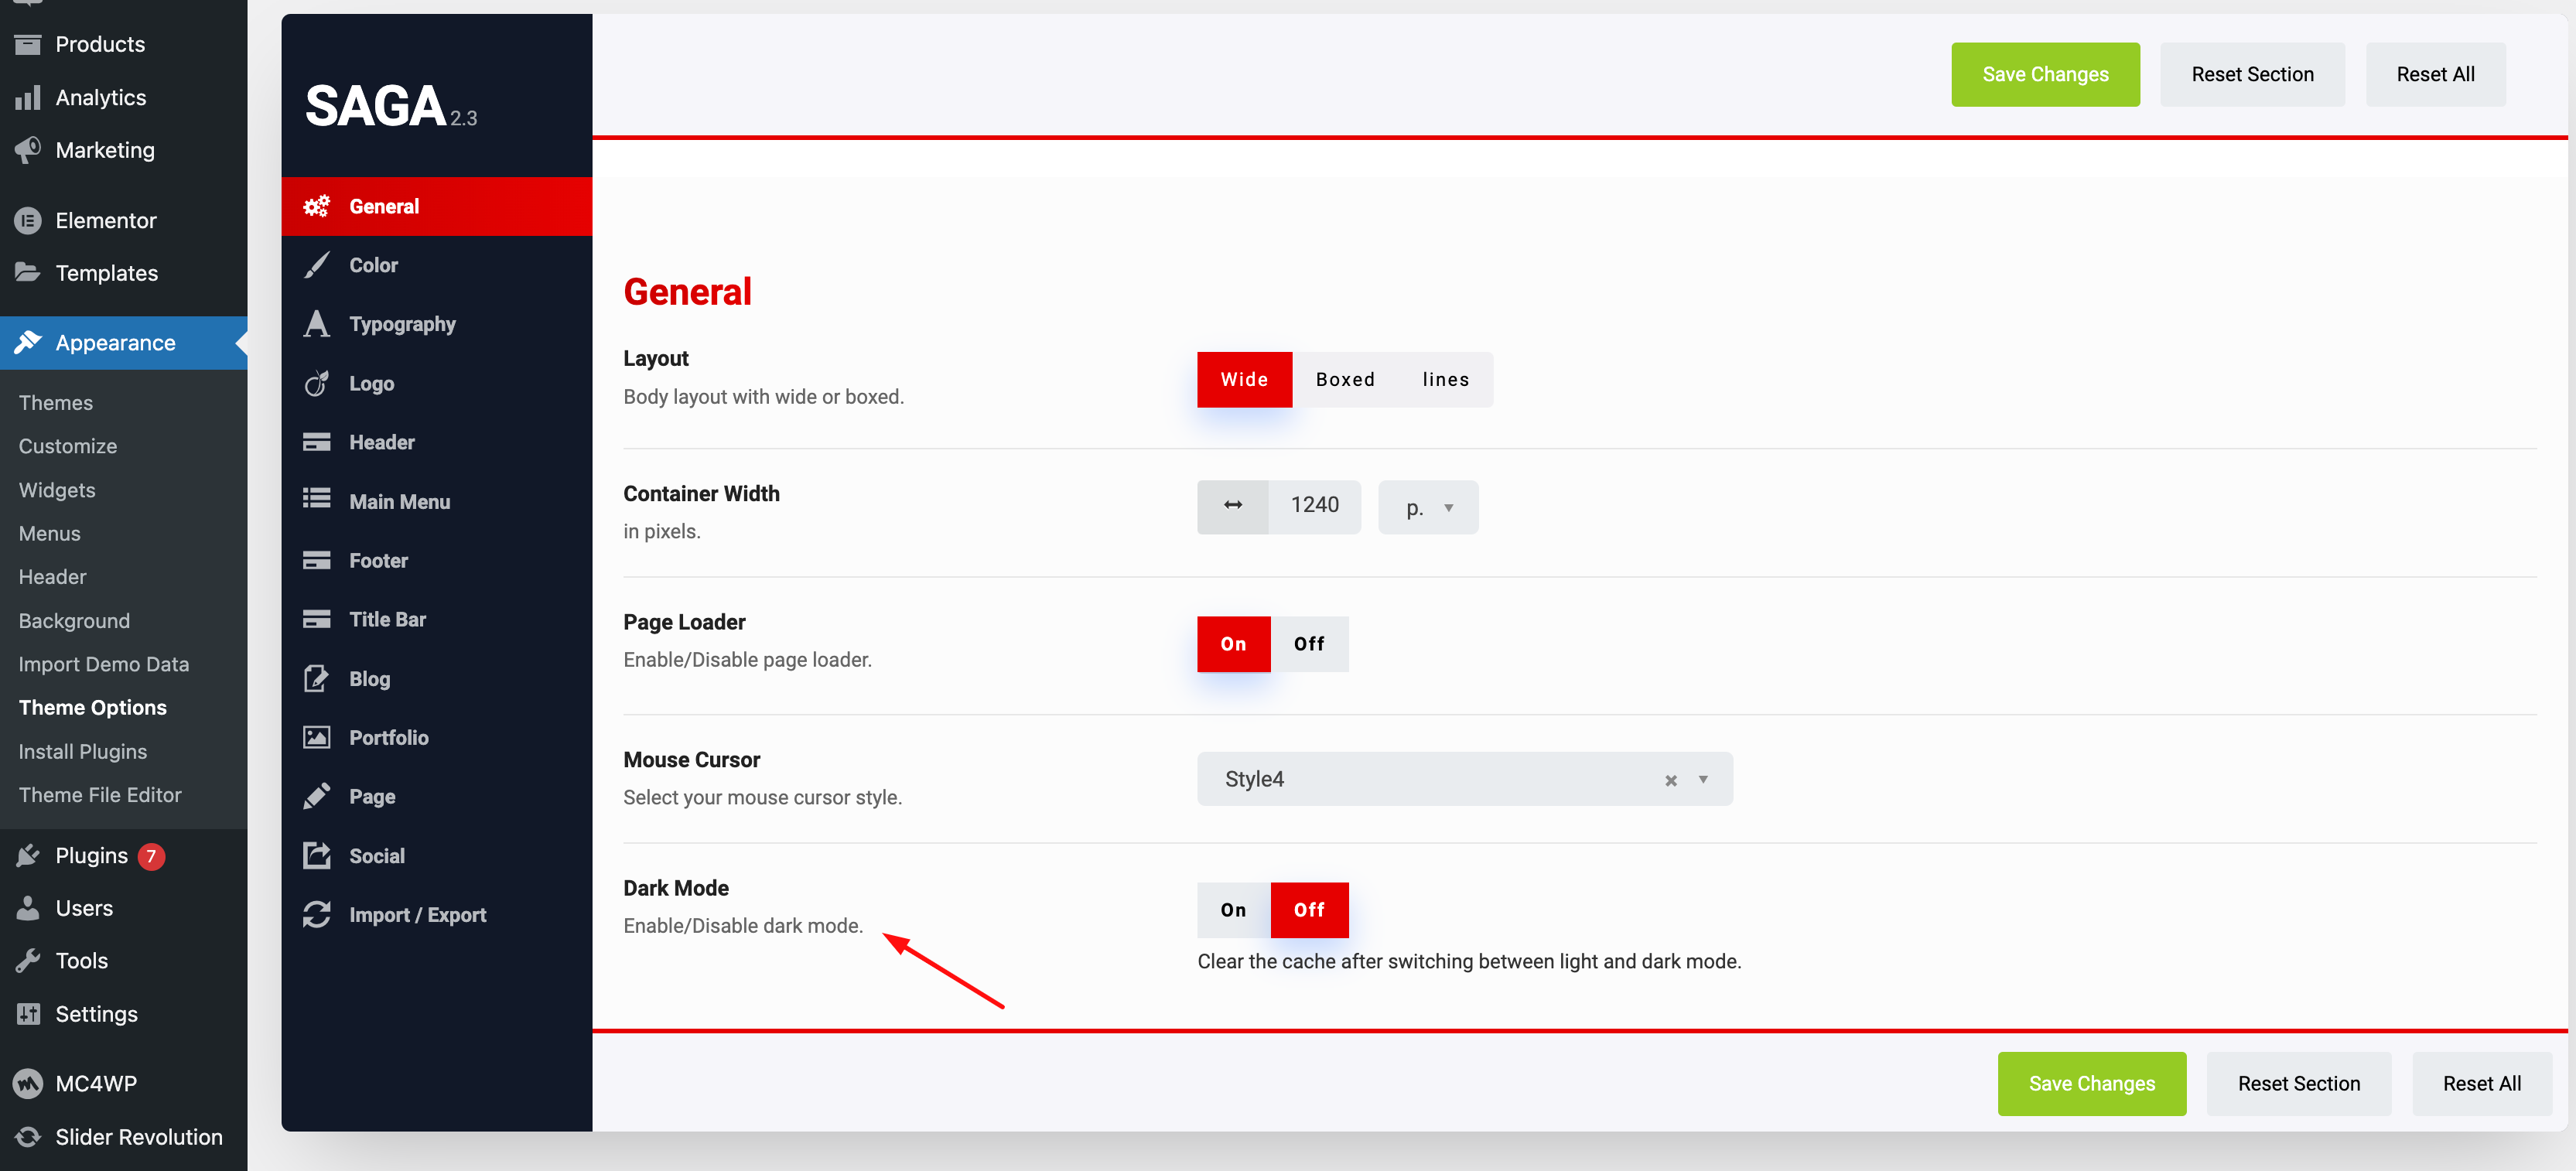Open Background under Appearance
The width and height of the screenshot is (2576, 1171).
pos(74,620)
